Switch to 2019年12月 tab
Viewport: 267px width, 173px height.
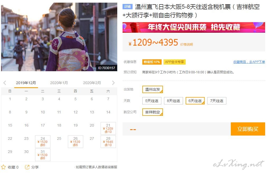(26, 83)
